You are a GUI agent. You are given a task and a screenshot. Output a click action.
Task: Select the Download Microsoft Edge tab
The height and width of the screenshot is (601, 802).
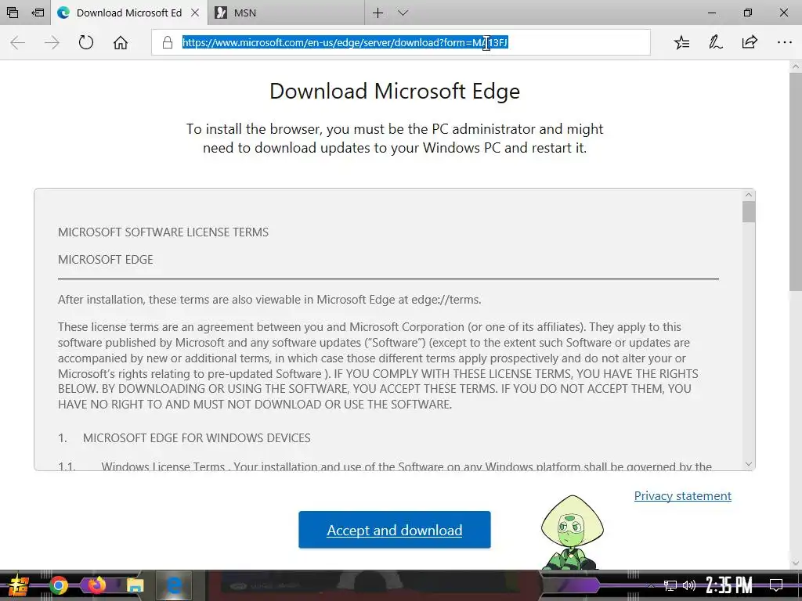coord(129,13)
